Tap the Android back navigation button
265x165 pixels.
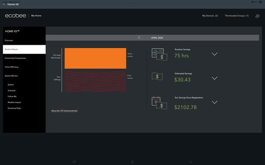(x=191, y=162)
